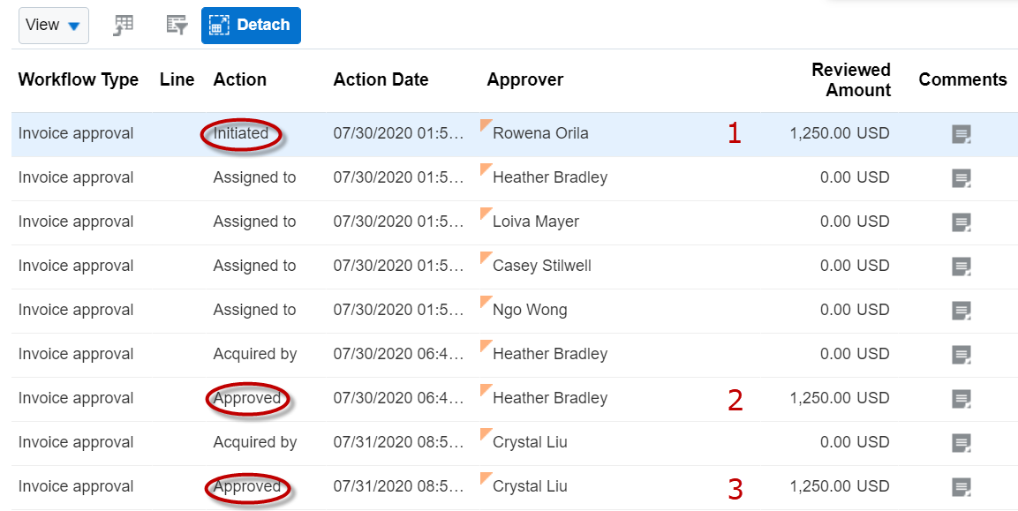Open the View dropdown menu

point(53,26)
